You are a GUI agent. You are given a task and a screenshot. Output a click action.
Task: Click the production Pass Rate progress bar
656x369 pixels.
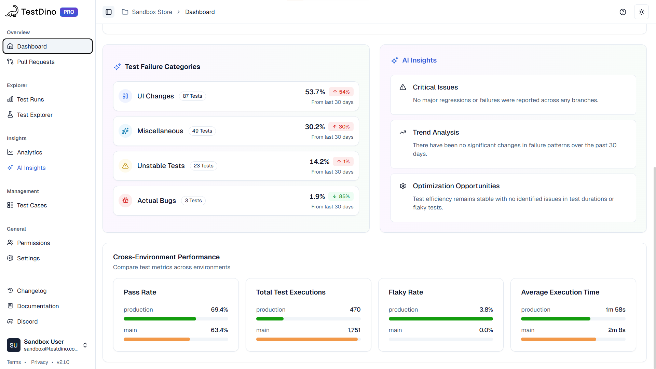coord(176,319)
